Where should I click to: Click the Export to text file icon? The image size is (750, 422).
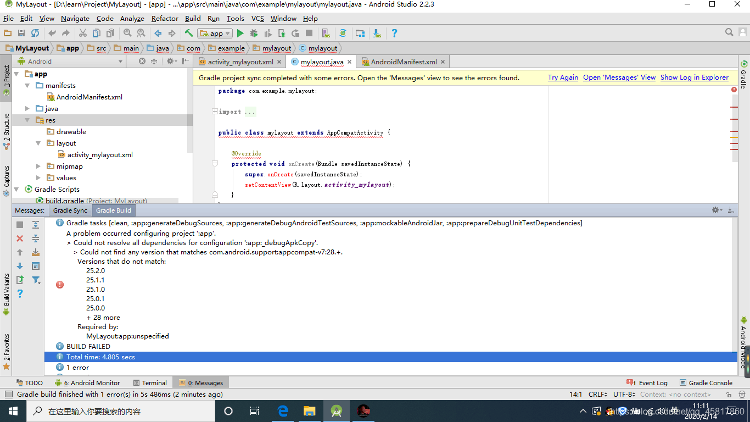(20, 280)
